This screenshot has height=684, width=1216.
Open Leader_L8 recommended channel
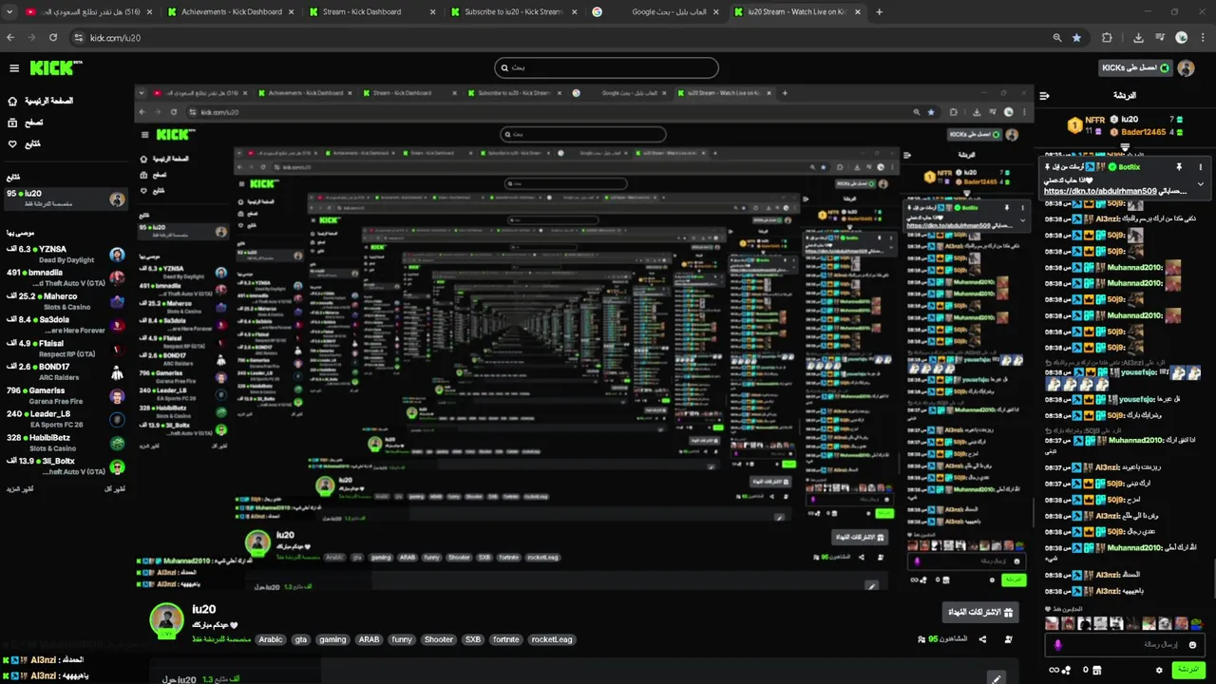click(x=66, y=419)
